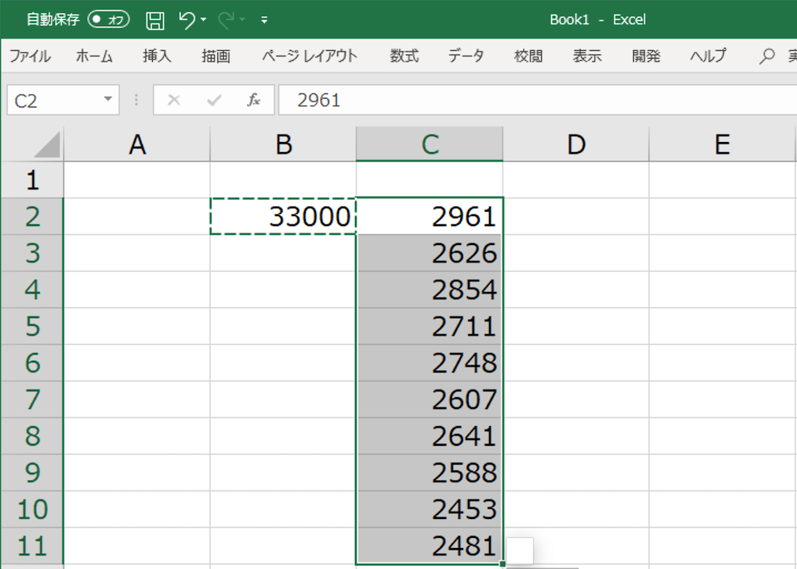Image resolution: width=797 pixels, height=569 pixels.
Task: Select the row 5 header
Action: [x=33, y=326]
